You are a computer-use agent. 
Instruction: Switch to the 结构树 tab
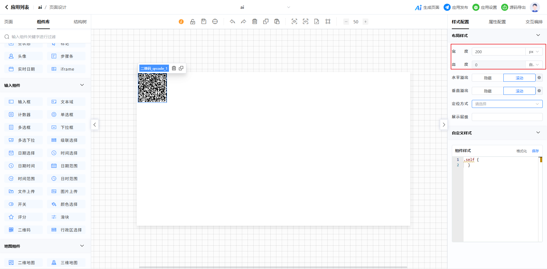pyautogui.click(x=80, y=22)
